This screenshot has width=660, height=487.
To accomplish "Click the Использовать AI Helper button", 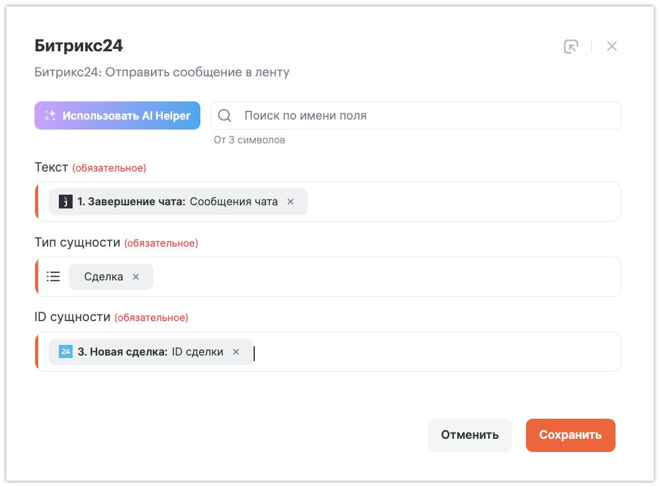I will point(117,116).
